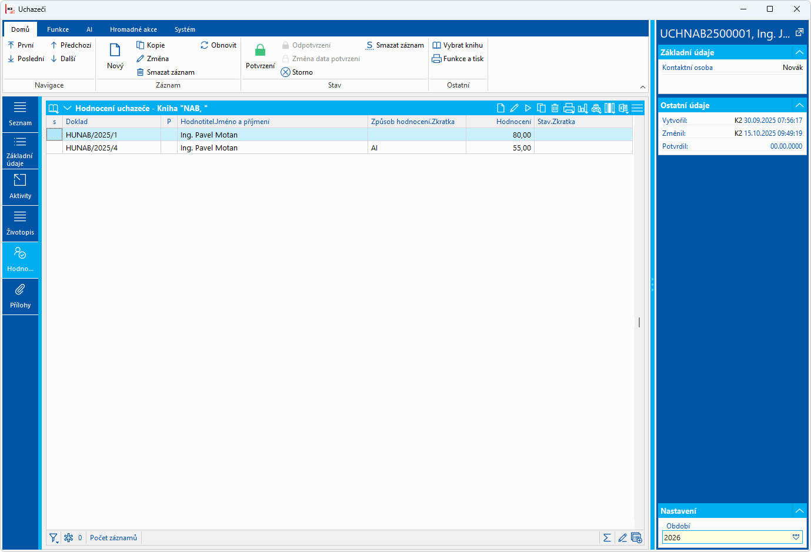Collapse the Ostatní údaje panel section
Screen dimensions: 811x552
click(799, 105)
